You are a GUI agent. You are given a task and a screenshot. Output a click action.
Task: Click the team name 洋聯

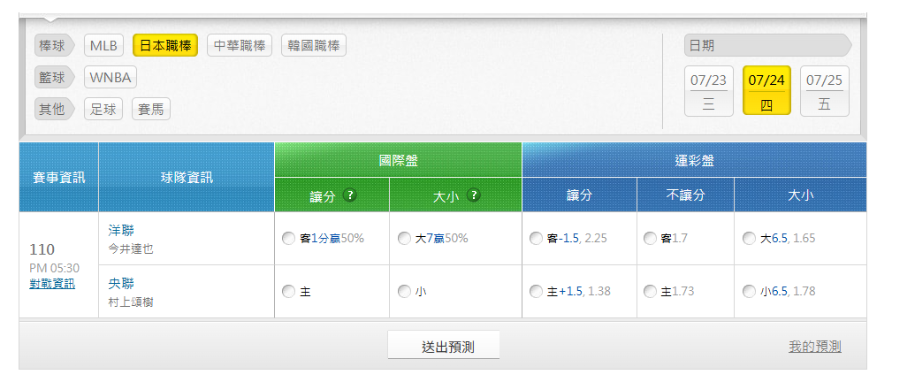[121, 230]
